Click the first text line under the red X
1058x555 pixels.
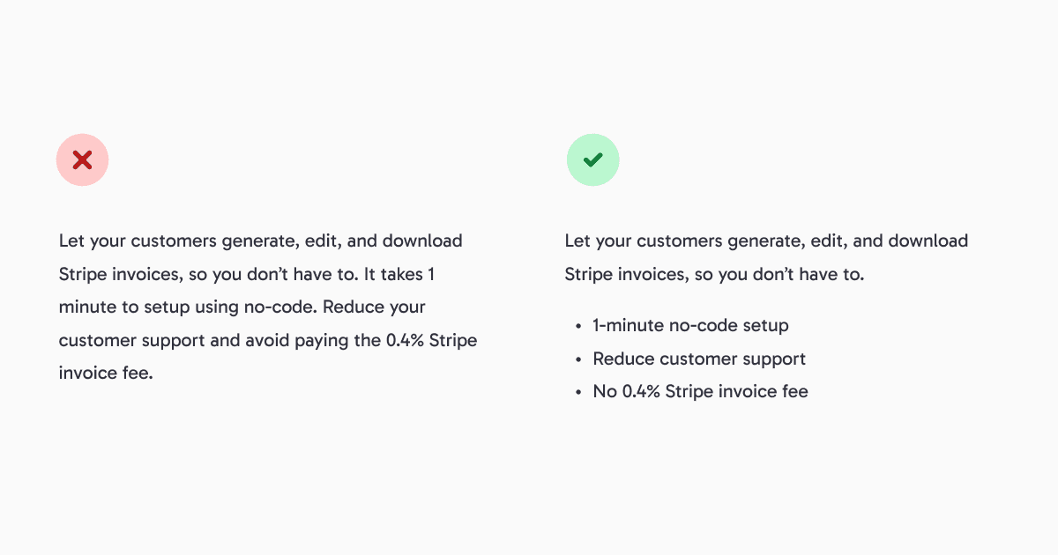click(x=260, y=241)
